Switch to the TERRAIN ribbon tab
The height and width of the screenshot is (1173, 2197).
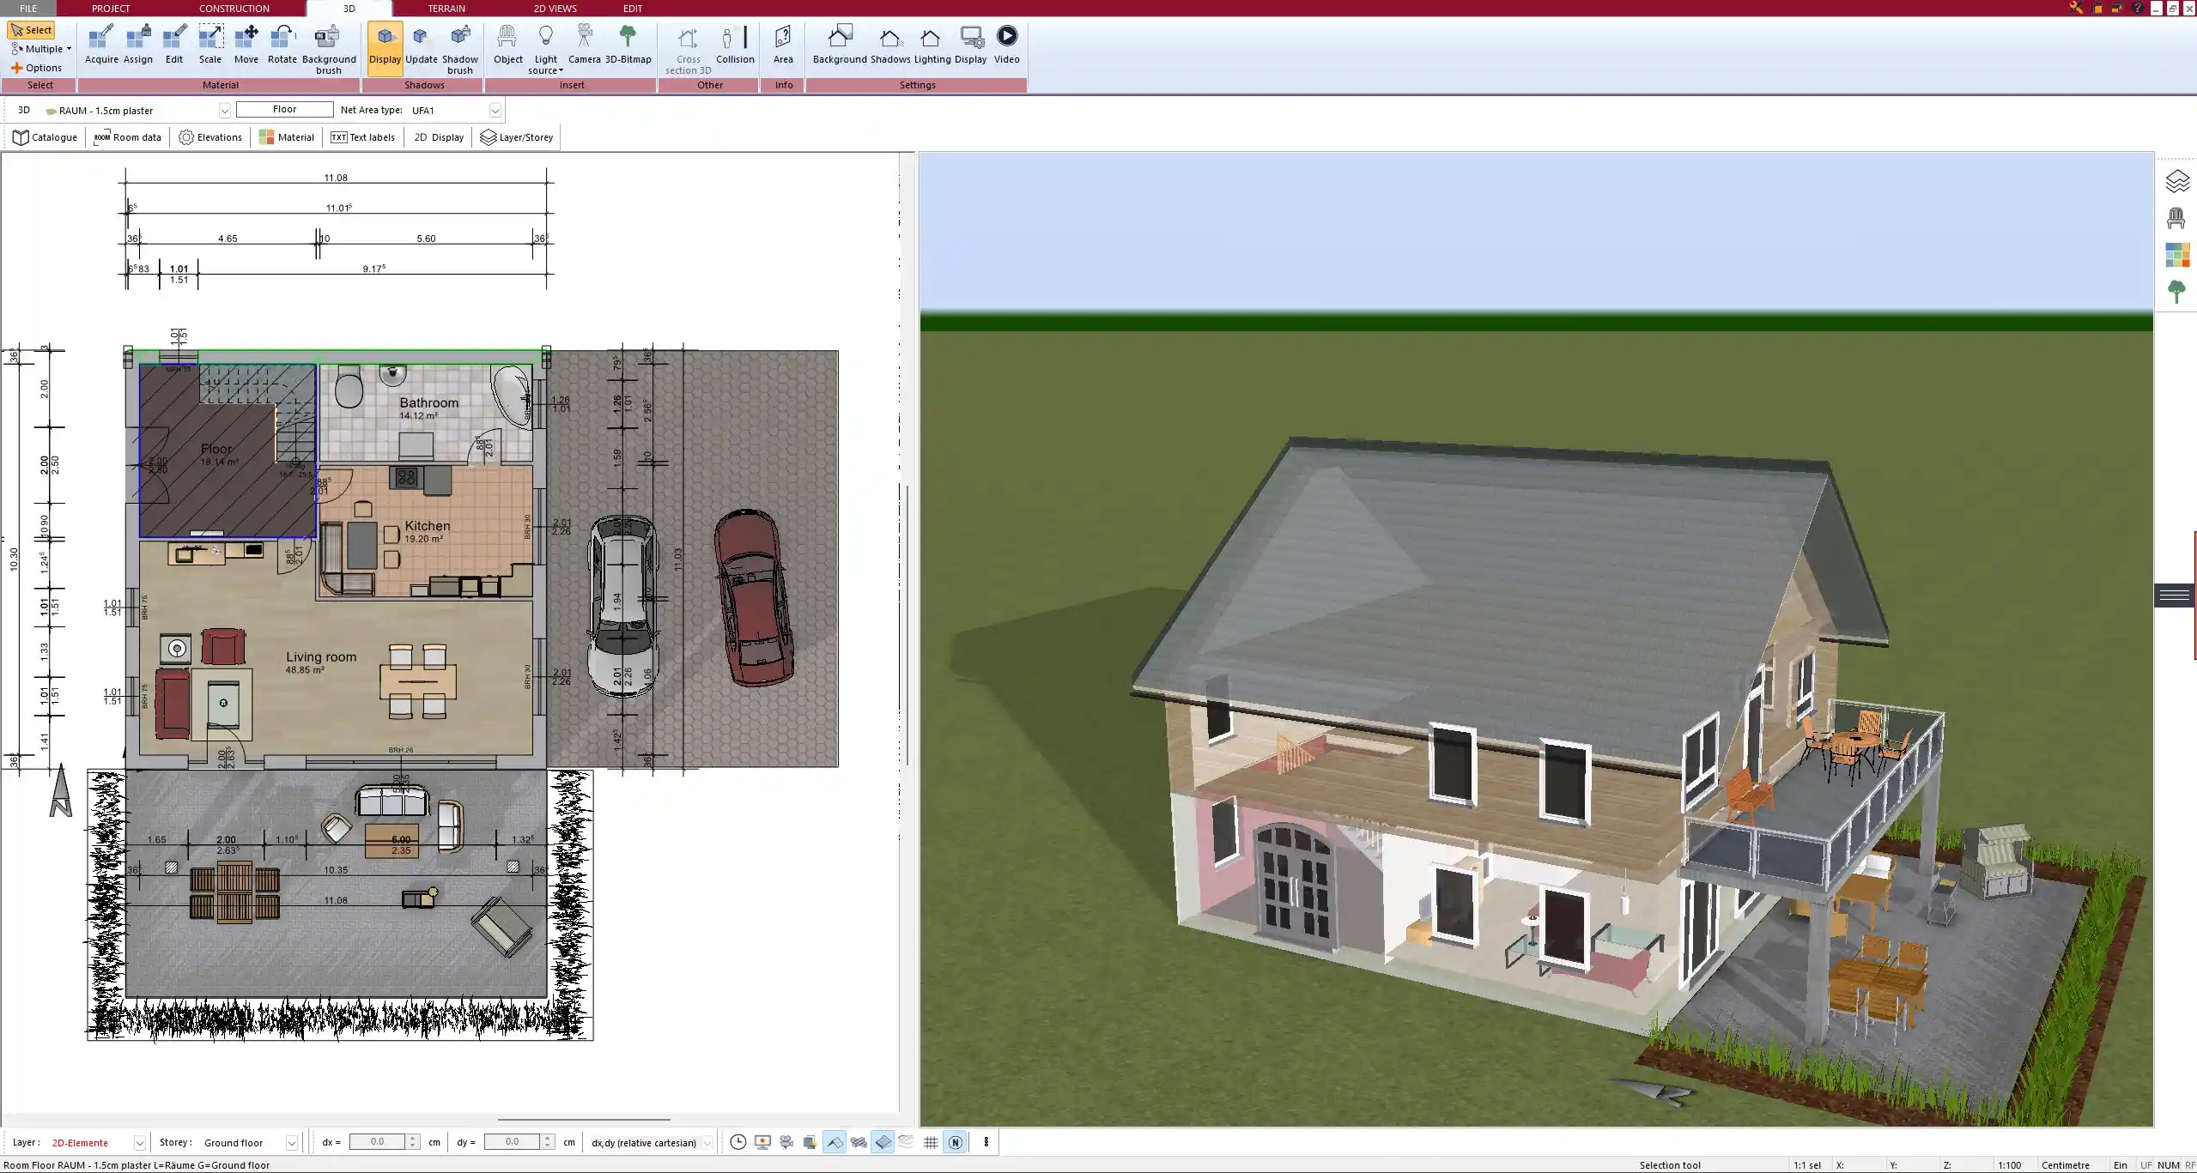pos(446,9)
